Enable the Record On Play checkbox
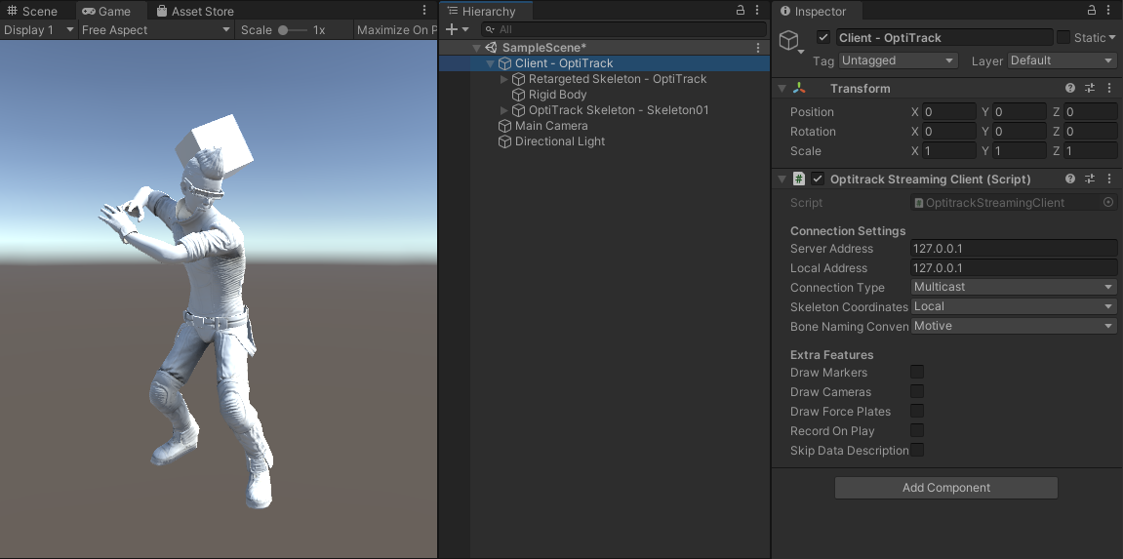 [x=917, y=431]
